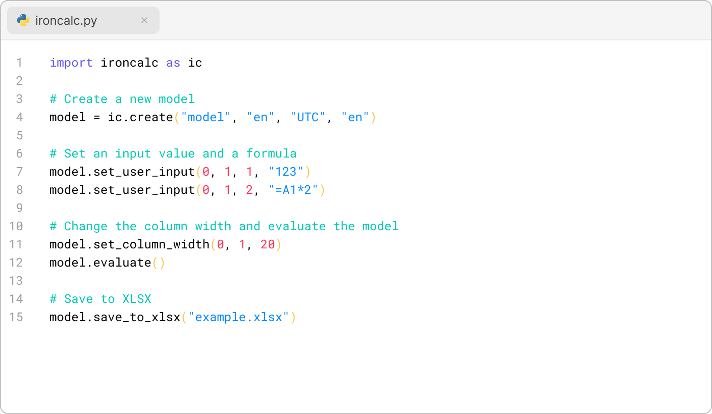Click the alias ic on line 1
The width and height of the screenshot is (712, 414).
click(195, 63)
